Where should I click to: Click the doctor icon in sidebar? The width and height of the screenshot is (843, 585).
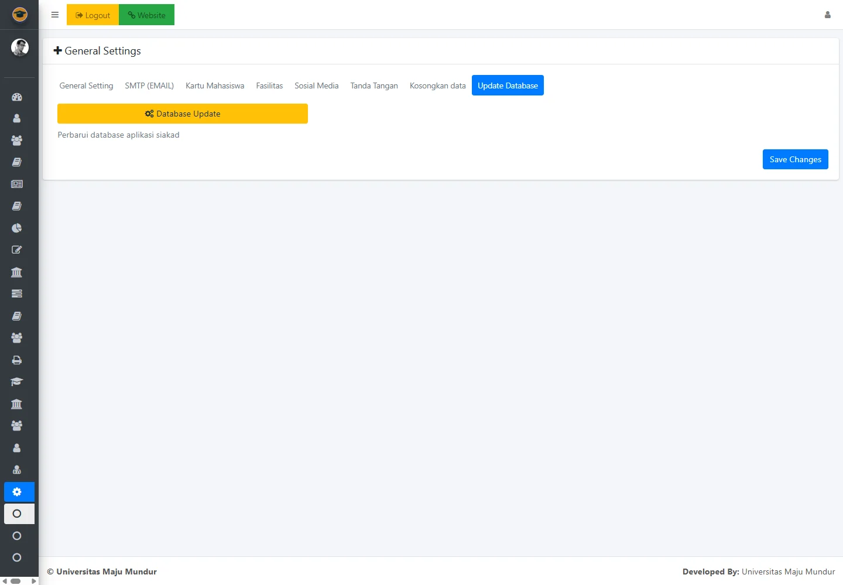pyautogui.click(x=17, y=470)
